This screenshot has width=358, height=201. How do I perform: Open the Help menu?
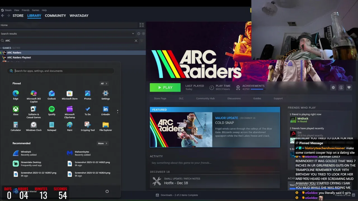point(44,10)
